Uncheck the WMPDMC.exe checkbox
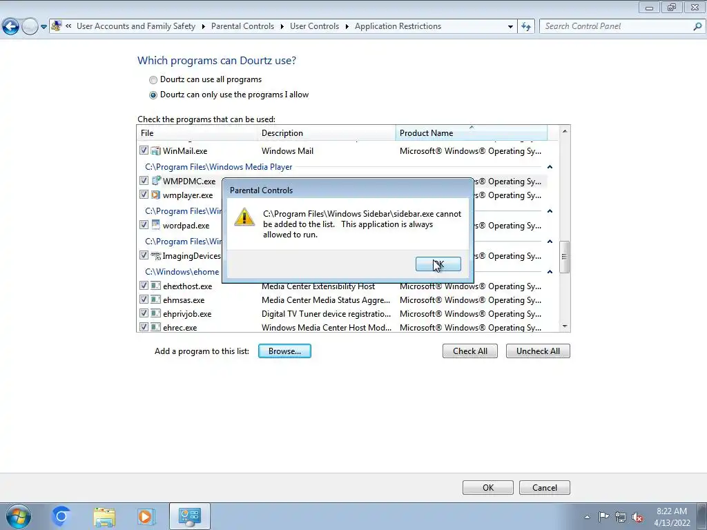Viewport: 707px width, 530px height. coord(144,181)
